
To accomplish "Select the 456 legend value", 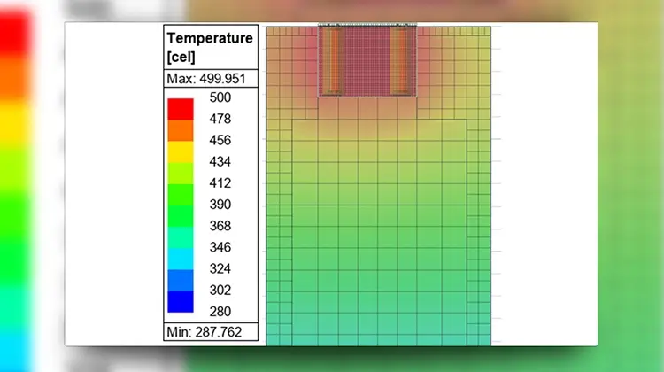I will coord(220,140).
